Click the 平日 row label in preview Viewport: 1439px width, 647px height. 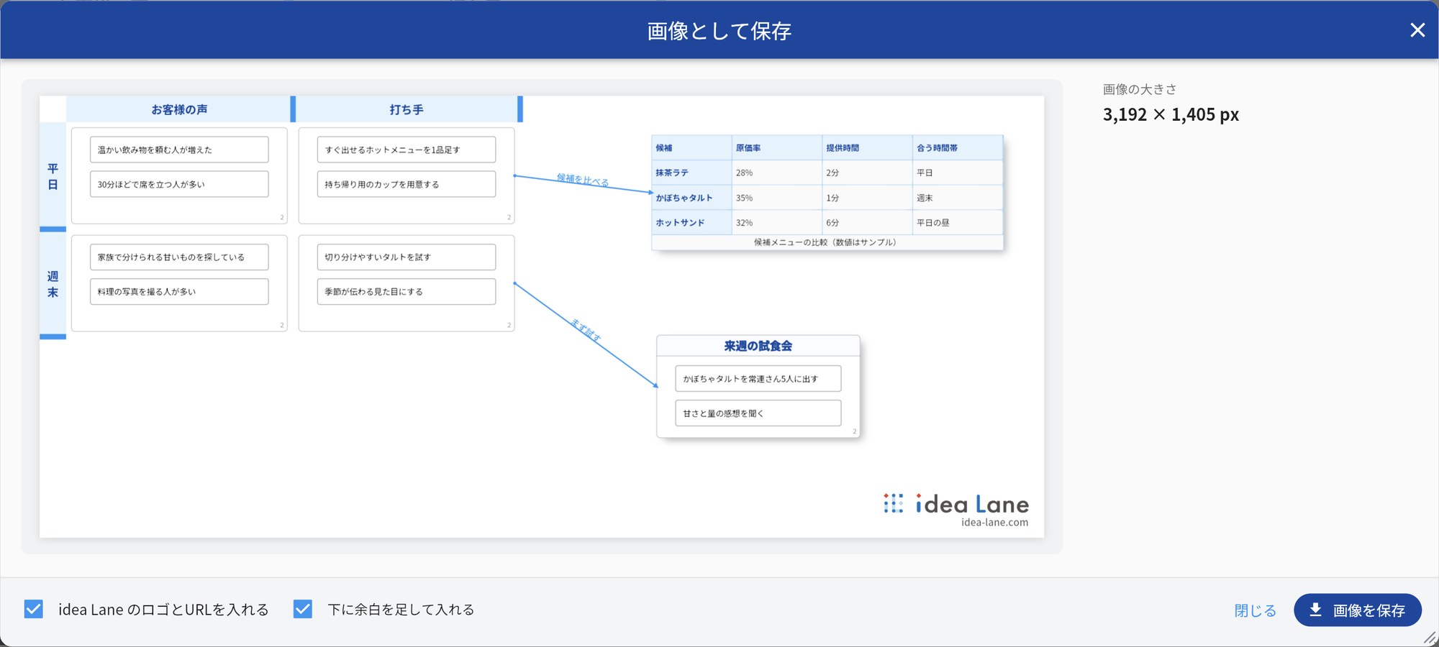click(53, 176)
